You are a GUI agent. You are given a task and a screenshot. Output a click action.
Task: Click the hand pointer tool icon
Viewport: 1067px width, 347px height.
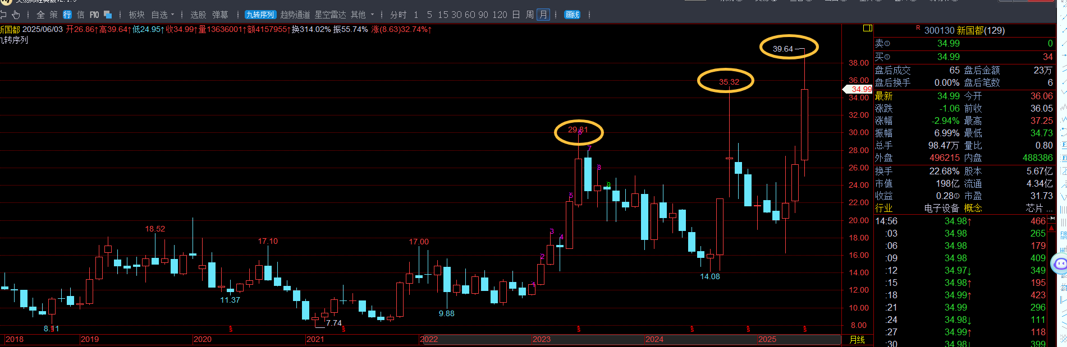tap(16, 15)
